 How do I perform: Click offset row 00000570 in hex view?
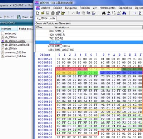(45, 59)
